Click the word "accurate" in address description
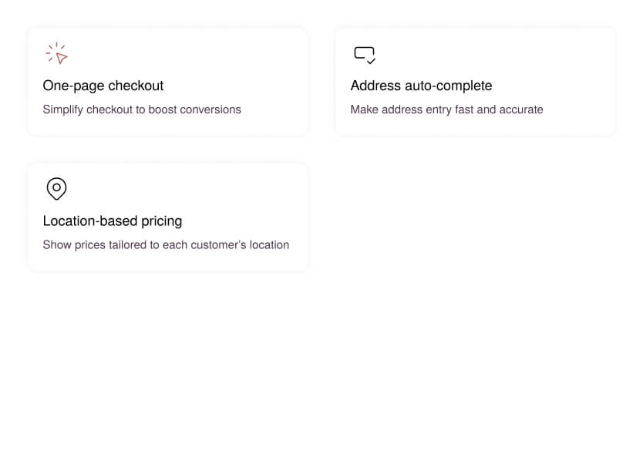The width and height of the screenshot is (643, 458). pos(521,109)
